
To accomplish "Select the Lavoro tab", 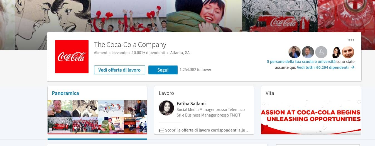I will coord(166,93).
